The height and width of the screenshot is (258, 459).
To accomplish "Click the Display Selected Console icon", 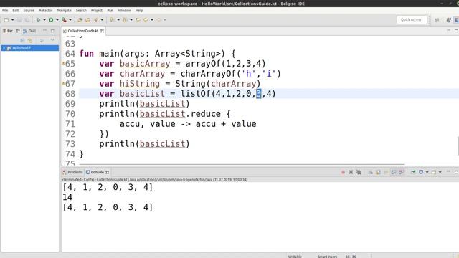I will click(x=421, y=172).
